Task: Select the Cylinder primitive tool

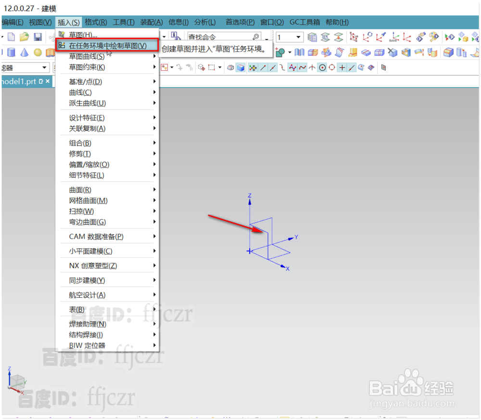Action: (11, 52)
